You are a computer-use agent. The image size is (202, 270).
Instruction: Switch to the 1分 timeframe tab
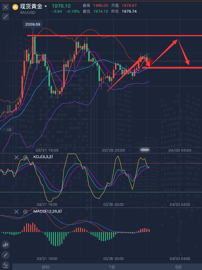tap(112, 267)
